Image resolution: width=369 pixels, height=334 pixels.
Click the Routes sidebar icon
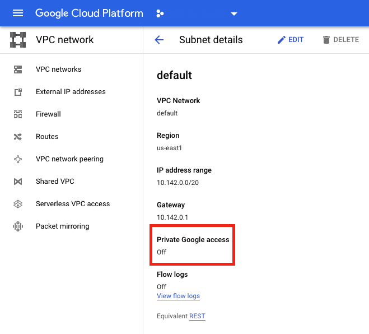click(18, 137)
